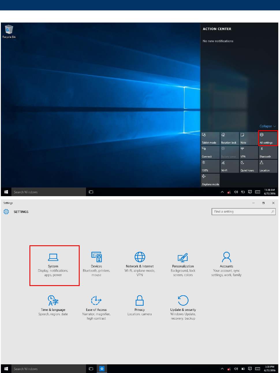This screenshot has width=280, height=373.
Task: Open Ease of Access settings
Action: click(96, 307)
